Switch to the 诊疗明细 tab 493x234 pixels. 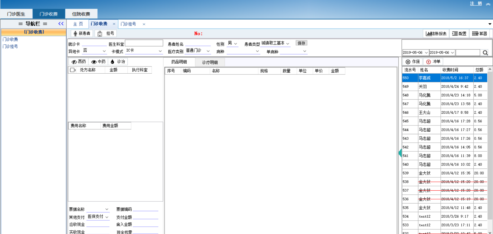tap(210, 62)
